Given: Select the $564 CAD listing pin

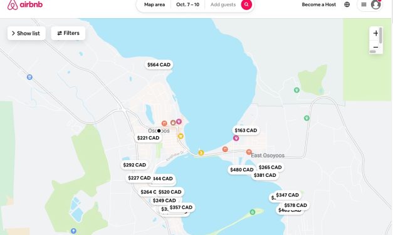Looking at the screenshot, I should point(159,64).
